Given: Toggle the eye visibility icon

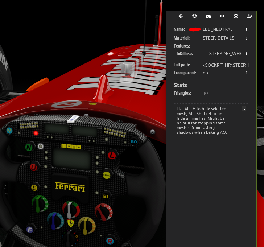Looking at the screenshot, I should [x=222, y=16].
